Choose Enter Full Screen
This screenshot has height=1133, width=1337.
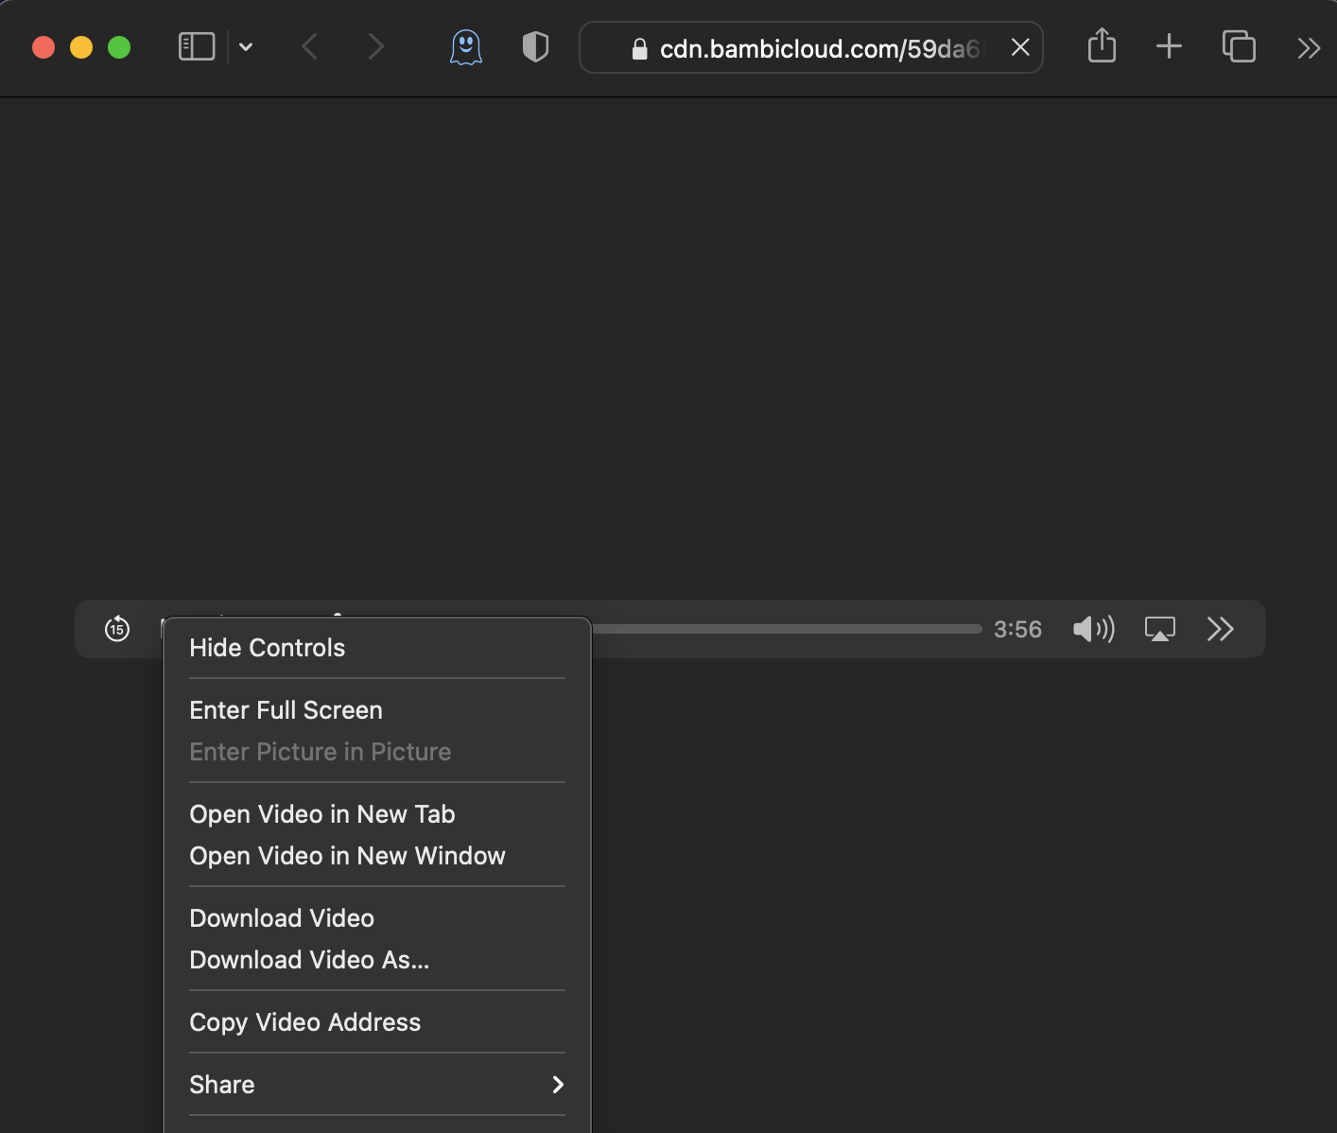286,710
